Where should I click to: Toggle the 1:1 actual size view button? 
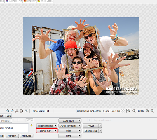tap(128, 111)
